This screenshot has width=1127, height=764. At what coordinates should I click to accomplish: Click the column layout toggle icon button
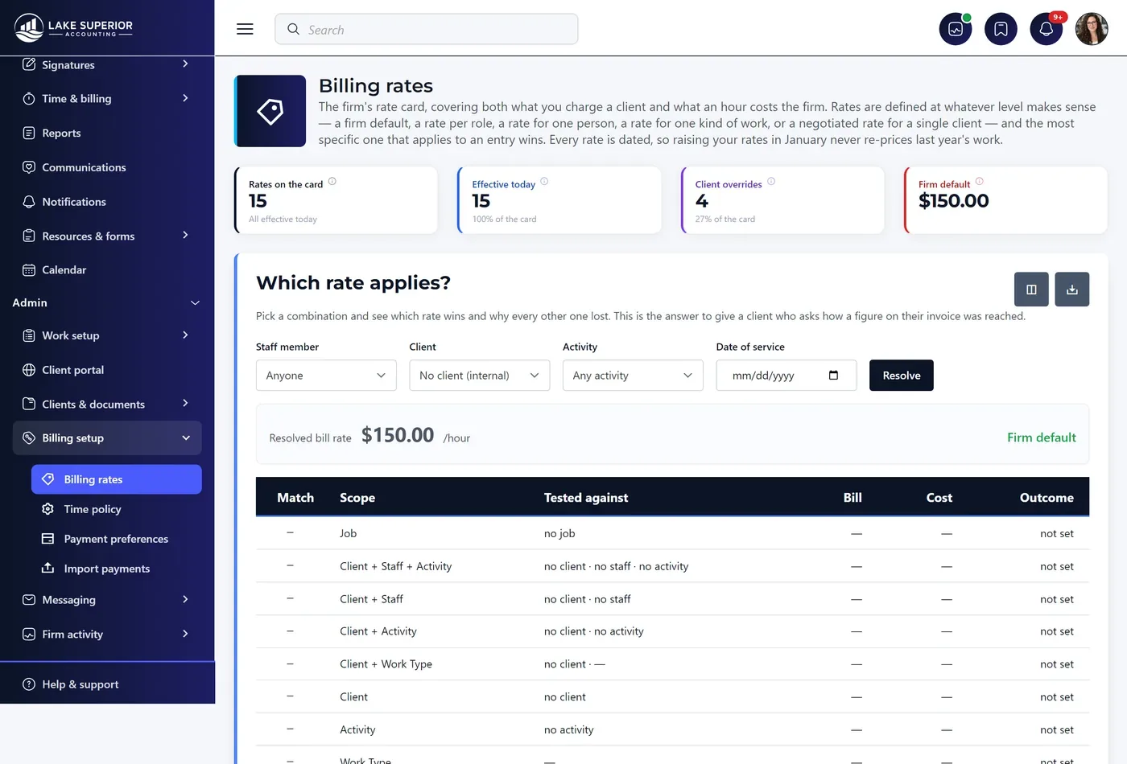[x=1031, y=290]
